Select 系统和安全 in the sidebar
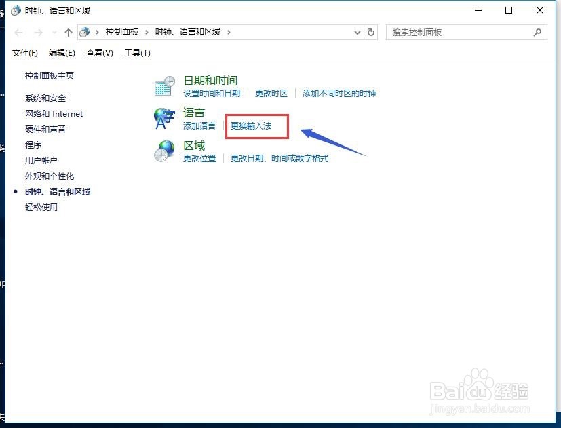 (x=44, y=98)
